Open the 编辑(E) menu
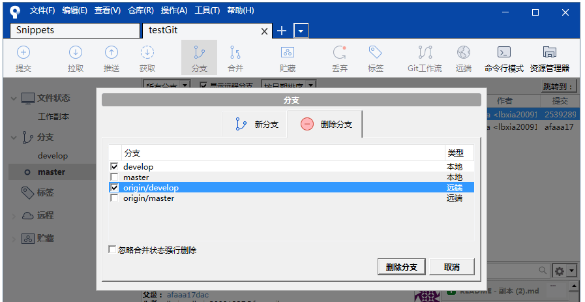 point(74,10)
